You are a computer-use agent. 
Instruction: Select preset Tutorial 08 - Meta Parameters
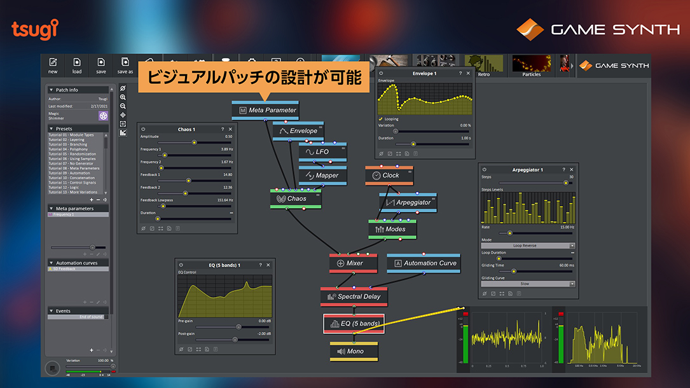(74, 169)
